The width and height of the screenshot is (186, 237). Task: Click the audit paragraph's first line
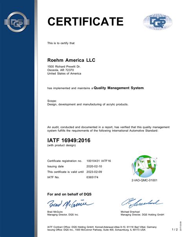coord(108,127)
